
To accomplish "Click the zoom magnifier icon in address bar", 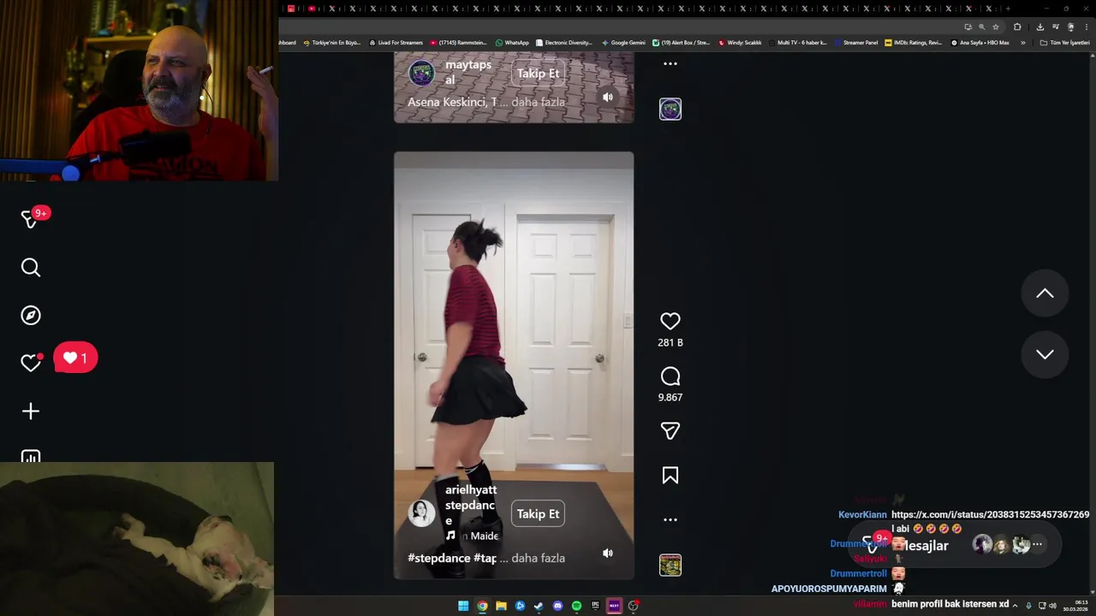I will (982, 27).
